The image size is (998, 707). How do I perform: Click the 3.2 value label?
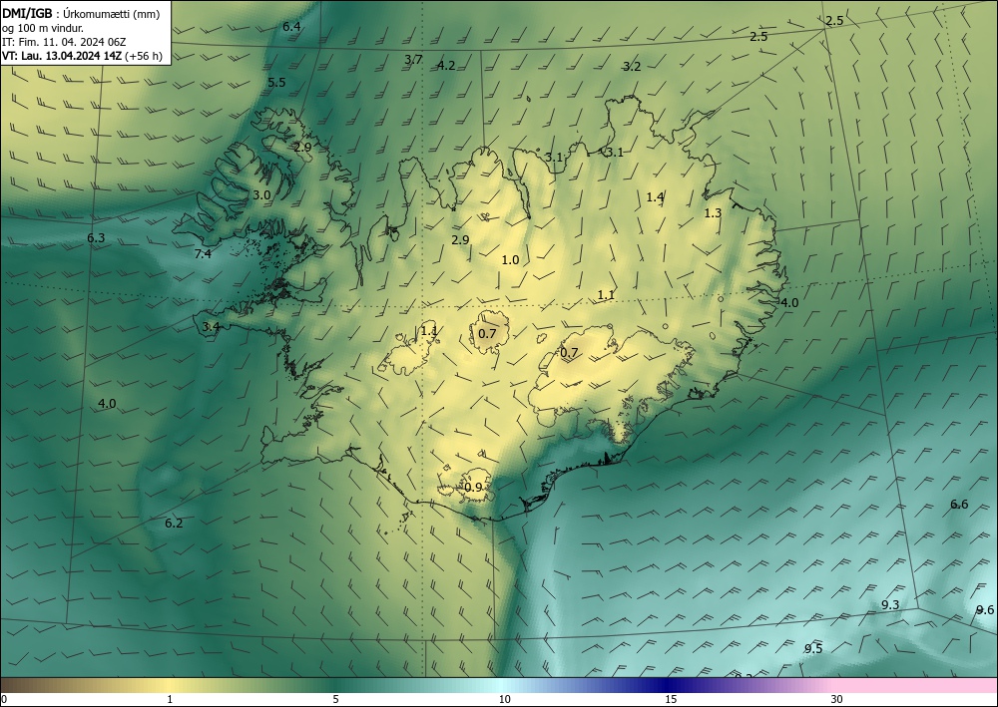click(x=632, y=66)
